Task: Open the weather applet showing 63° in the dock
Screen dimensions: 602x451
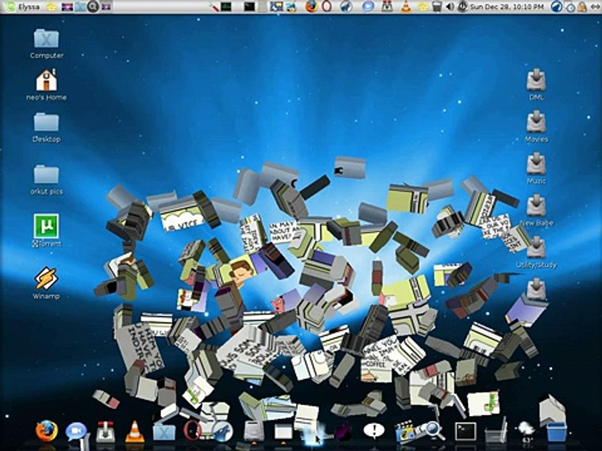Action: tap(527, 432)
